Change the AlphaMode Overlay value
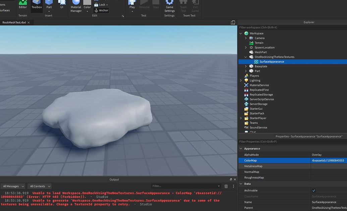The height and width of the screenshot is (211, 347). [329, 155]
